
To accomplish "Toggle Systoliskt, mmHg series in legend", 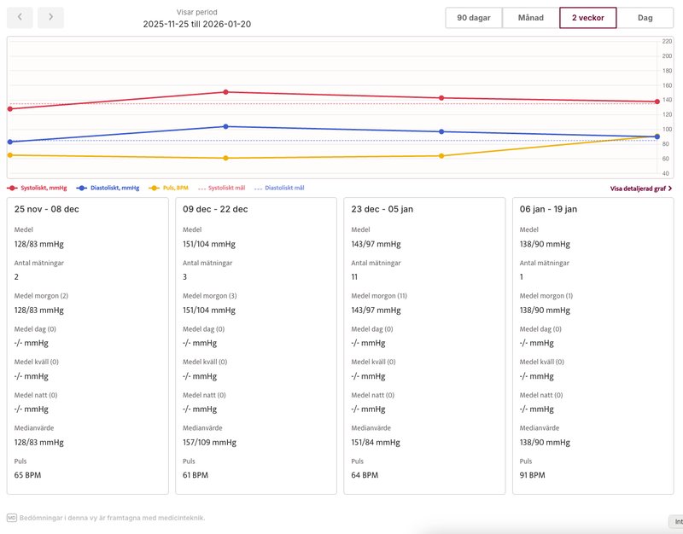I will point(37,188).
